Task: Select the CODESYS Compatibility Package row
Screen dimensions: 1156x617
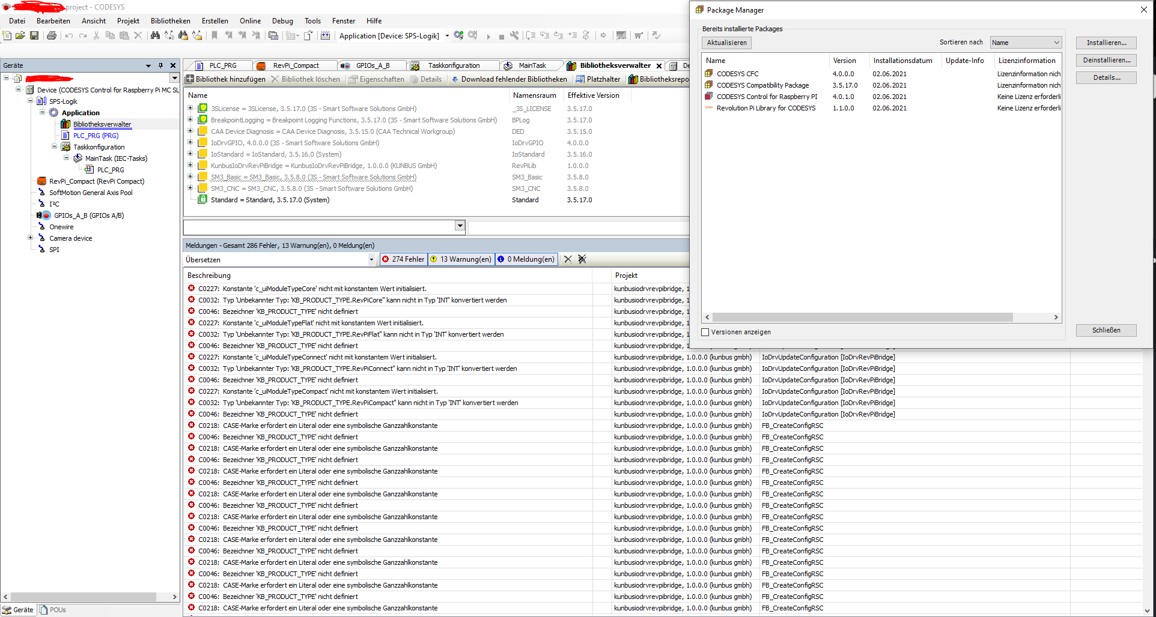Action: (x=882, y=85)
